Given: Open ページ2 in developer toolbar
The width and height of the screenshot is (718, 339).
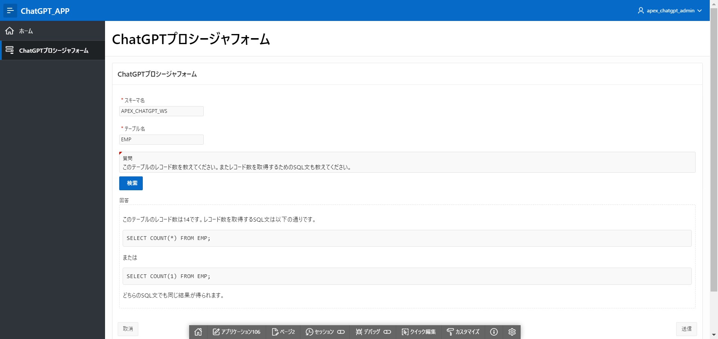Looking at the screenshot, I should (x=283, y=332).
